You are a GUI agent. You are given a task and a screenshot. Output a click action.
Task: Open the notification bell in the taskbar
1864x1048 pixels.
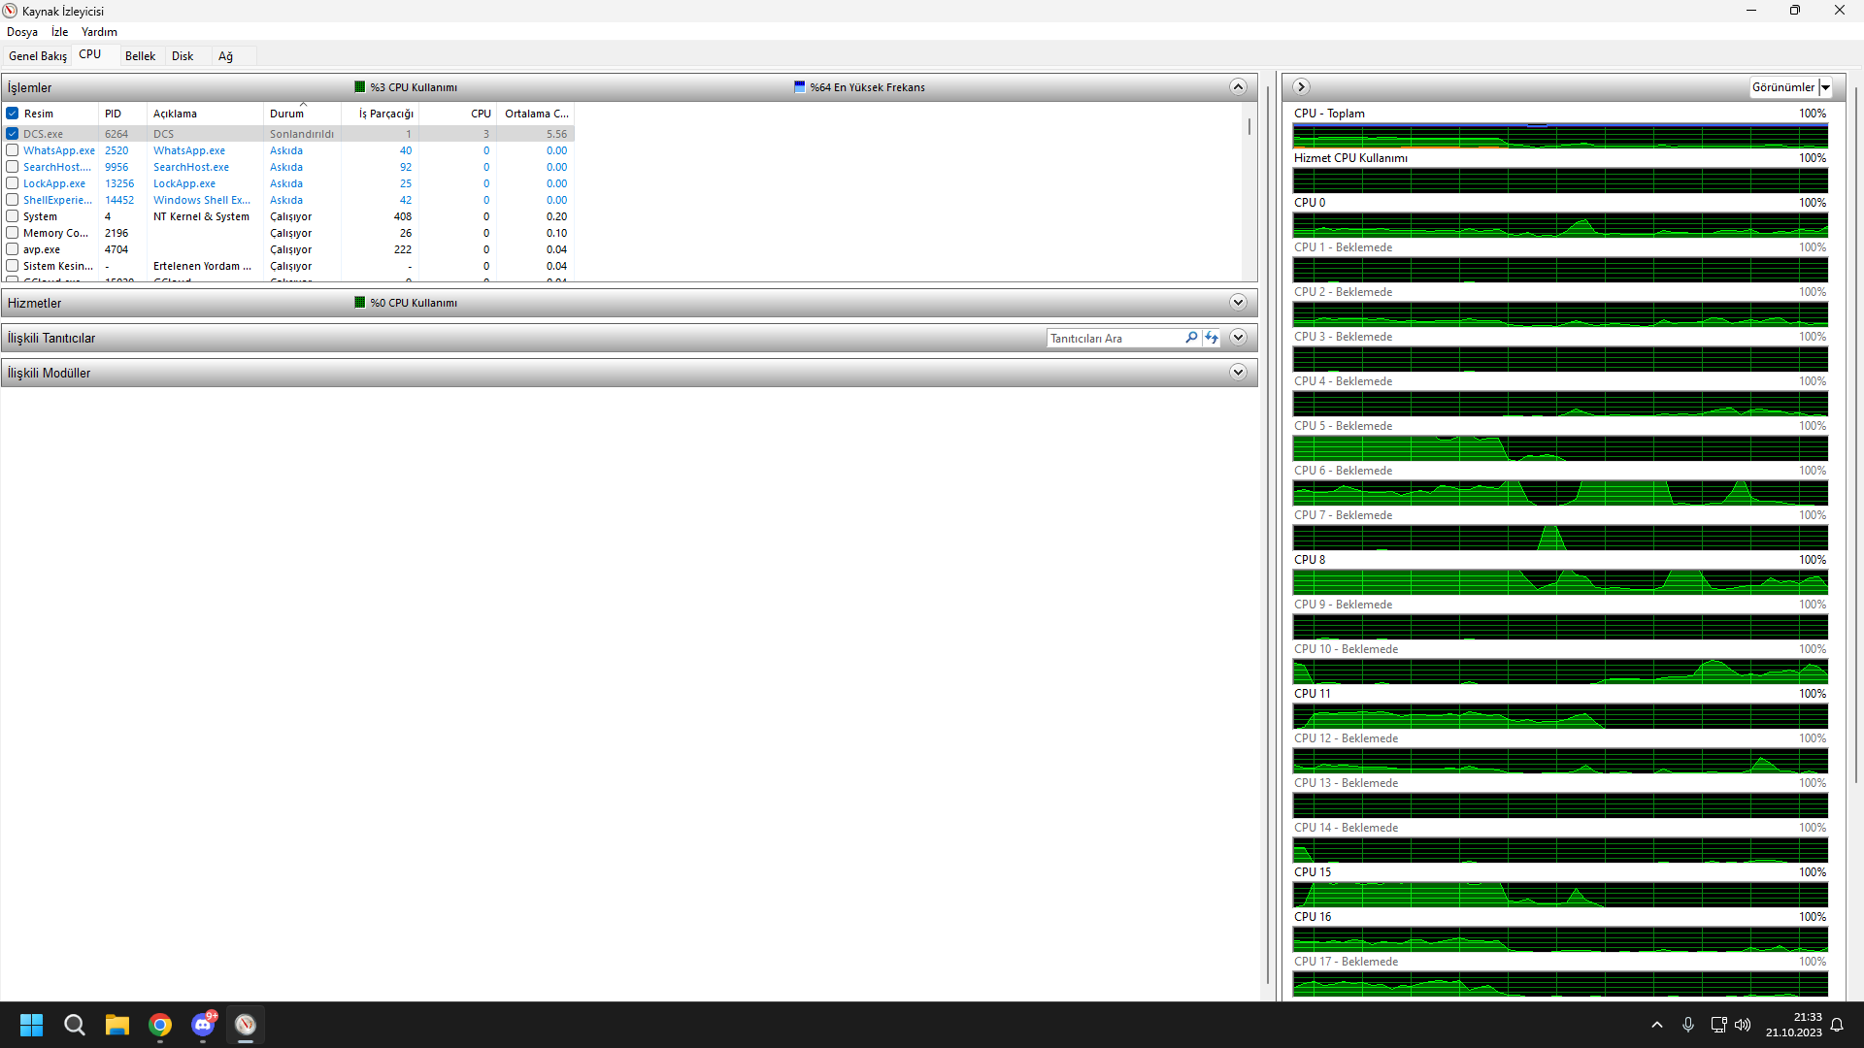pos(1837,1025)
